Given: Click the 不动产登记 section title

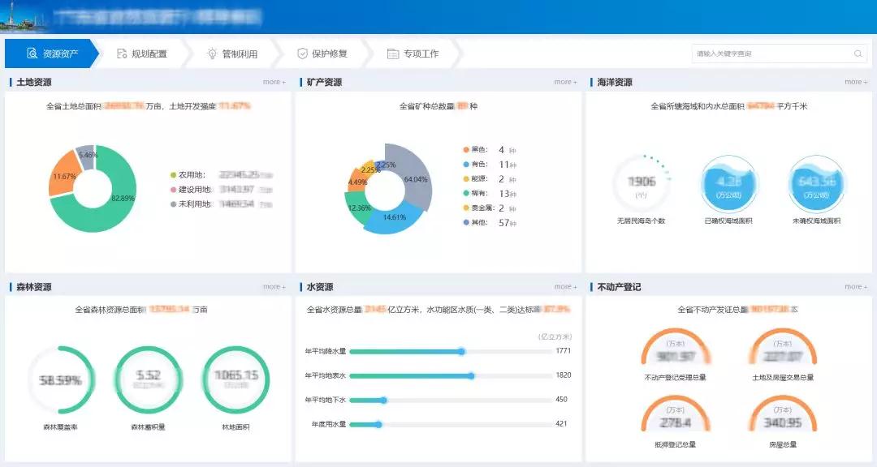Looking at the screenshot, I should (x=619, y=286).
